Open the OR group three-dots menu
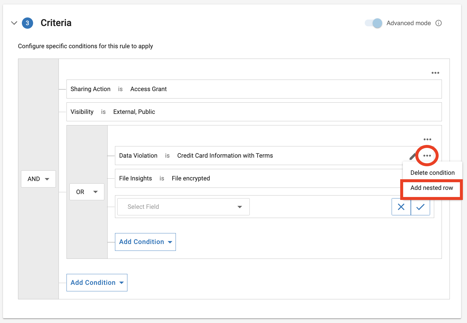The width and height of the screenshot is (467, 323). pos(427,139)
